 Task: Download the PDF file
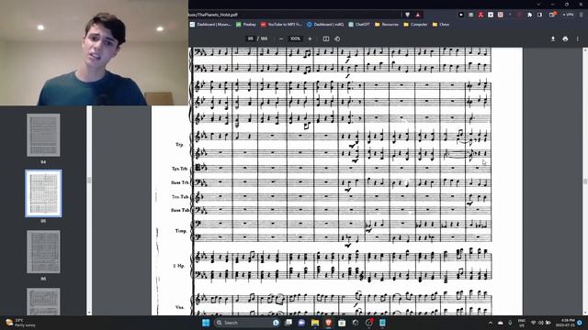(x=553, y=38)
